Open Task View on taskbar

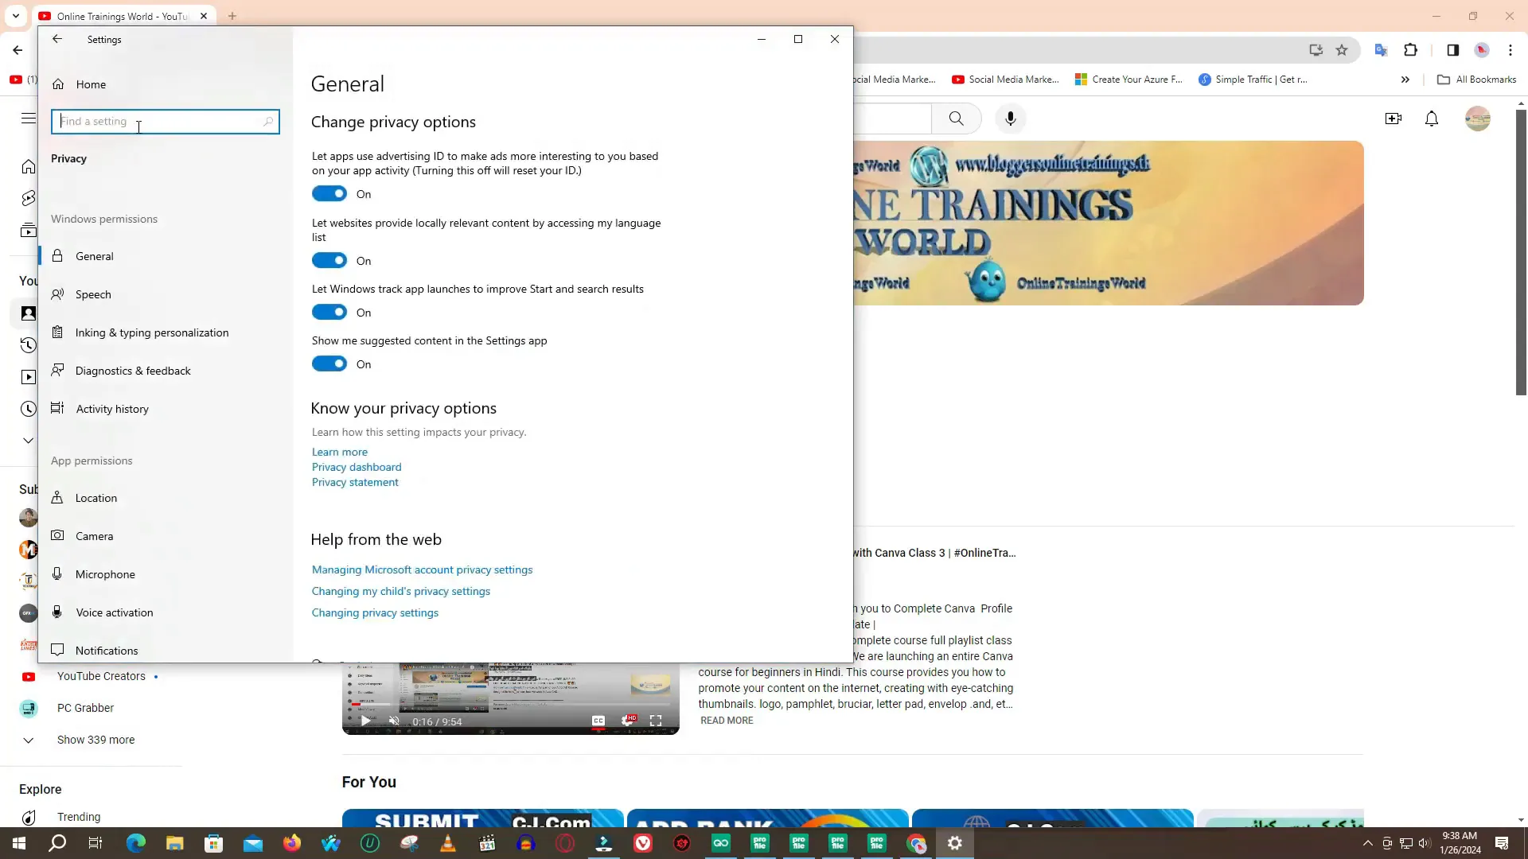tap(95, 843)
